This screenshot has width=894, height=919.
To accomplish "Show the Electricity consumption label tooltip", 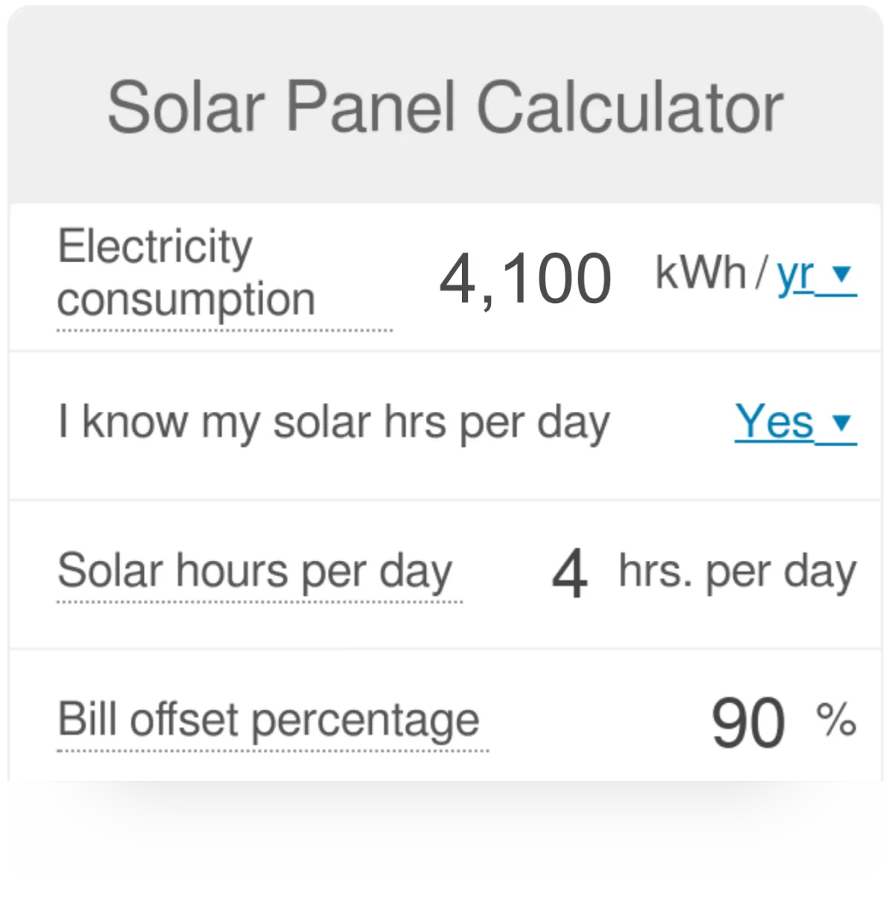I will [186, 273].
